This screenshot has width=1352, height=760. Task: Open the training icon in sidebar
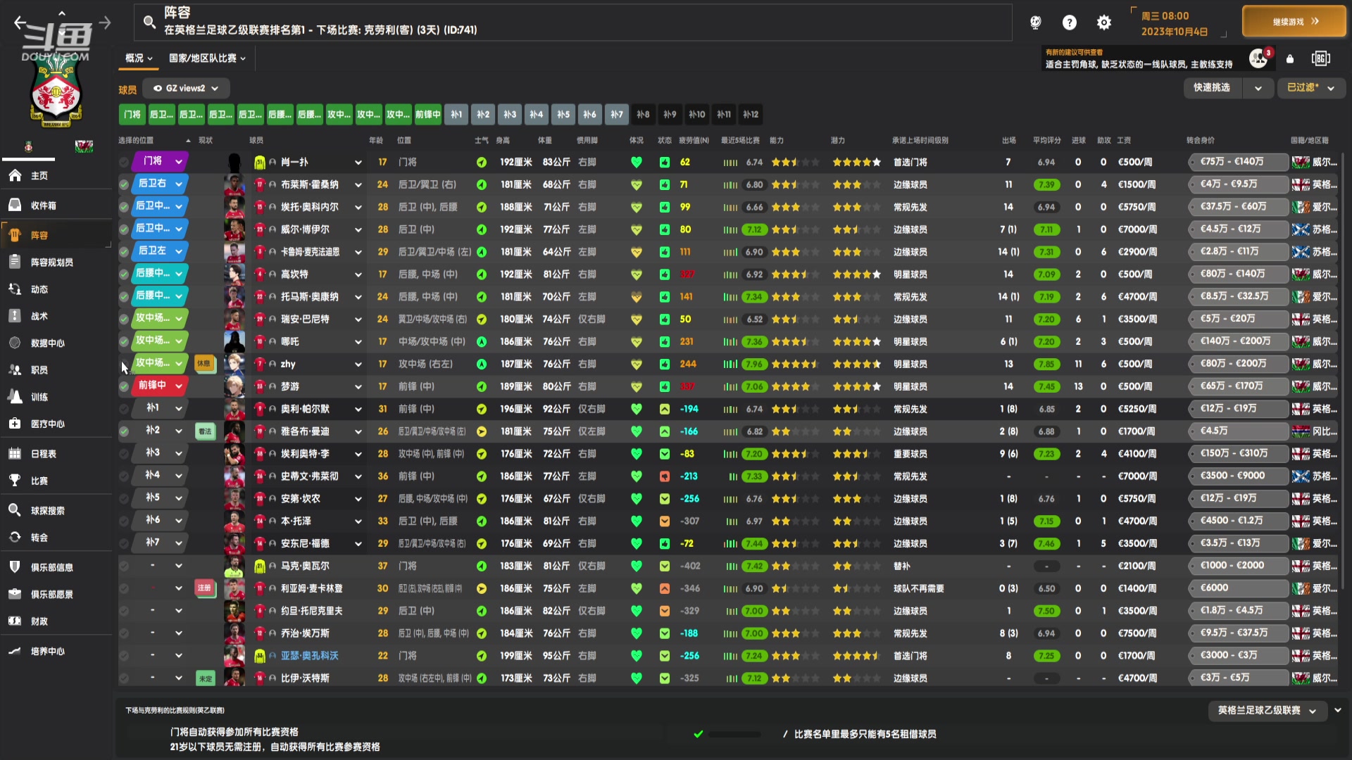[x=15, y=396]
